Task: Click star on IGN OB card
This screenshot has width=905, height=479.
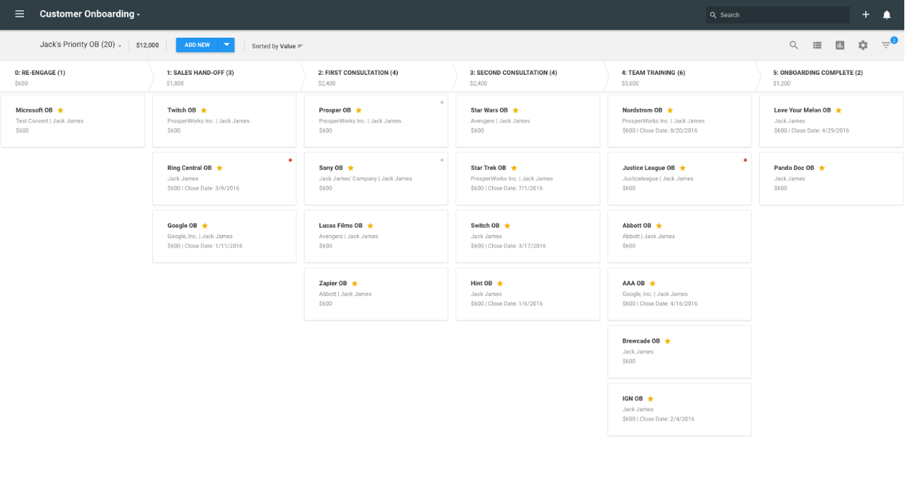Action: [650, 398]
